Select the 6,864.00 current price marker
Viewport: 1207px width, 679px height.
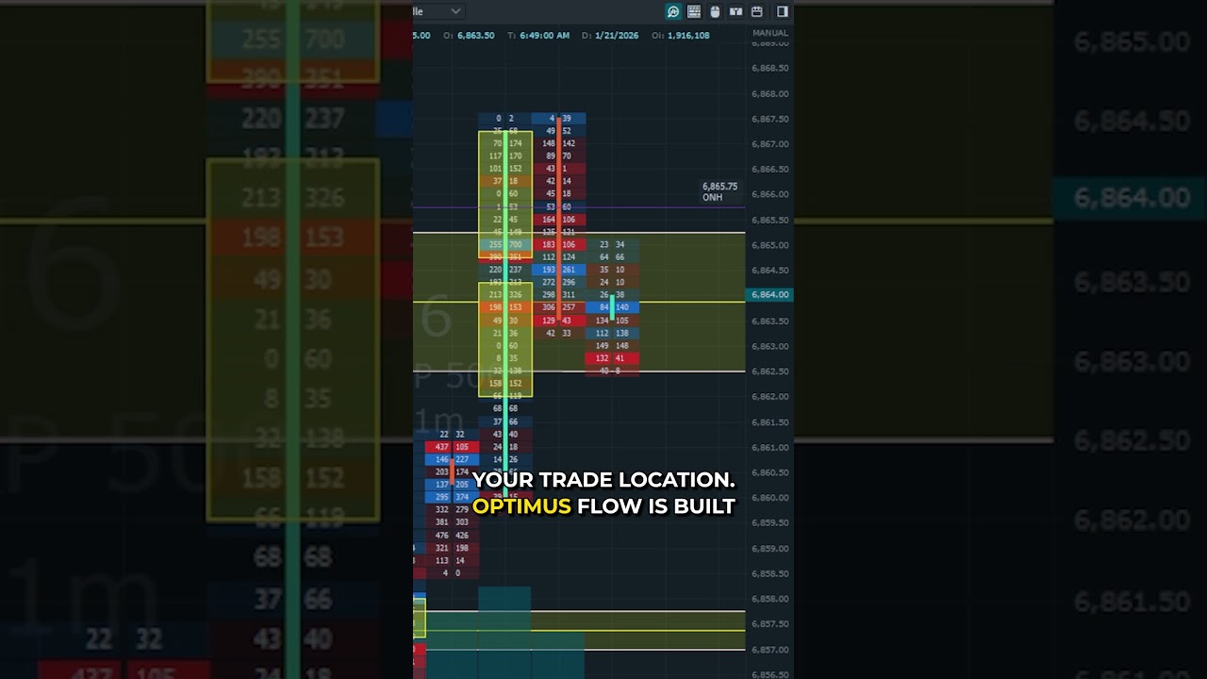[769, 295]
